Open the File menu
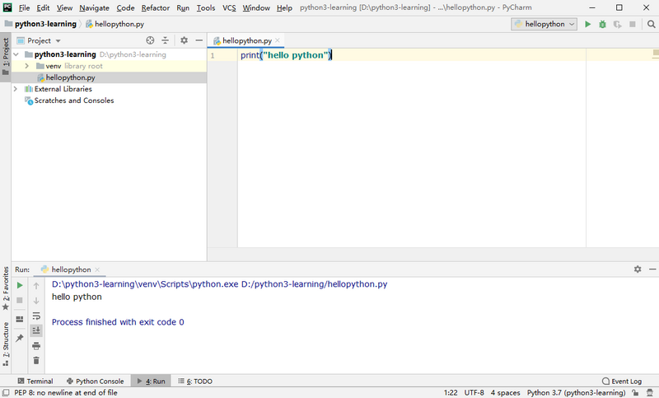 pos(24,7)
